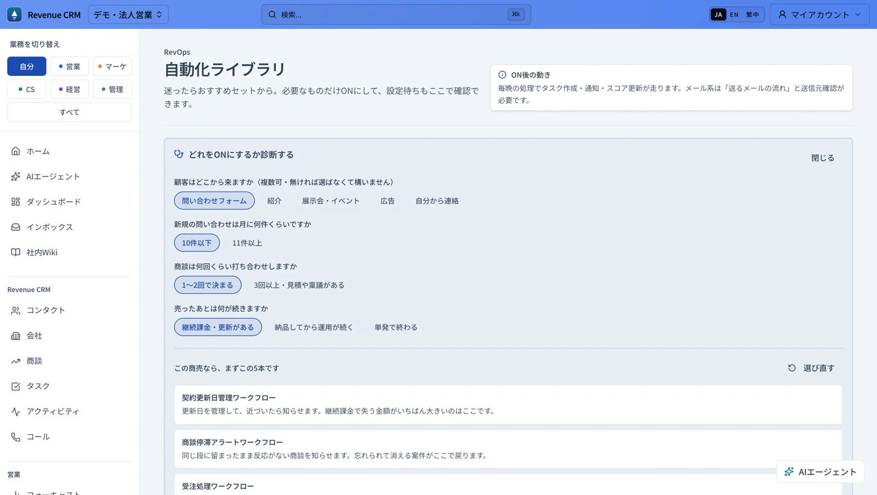
Task: Open コンタクト in the sidebar
Action: 69,310
